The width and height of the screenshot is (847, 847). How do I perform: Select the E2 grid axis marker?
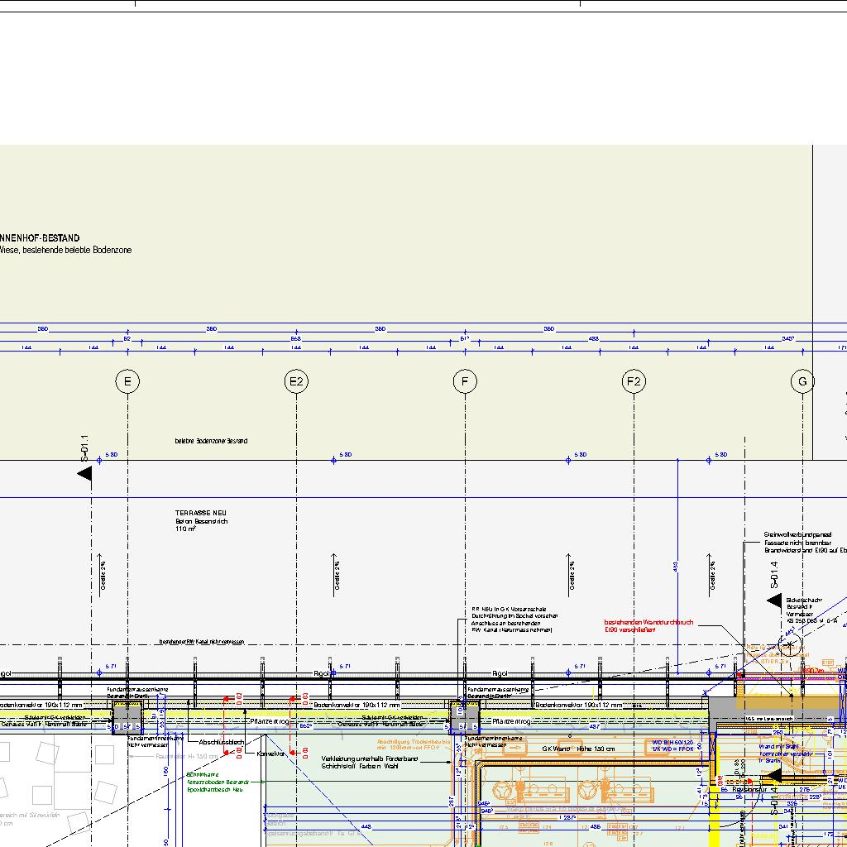(x=296, y=381)
